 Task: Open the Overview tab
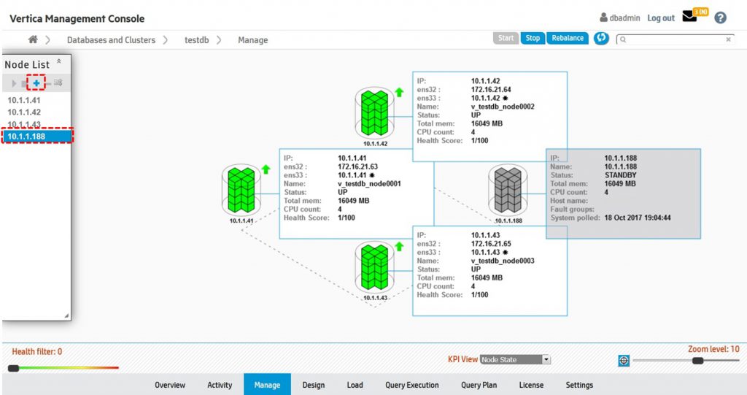(x=170, y=385)
